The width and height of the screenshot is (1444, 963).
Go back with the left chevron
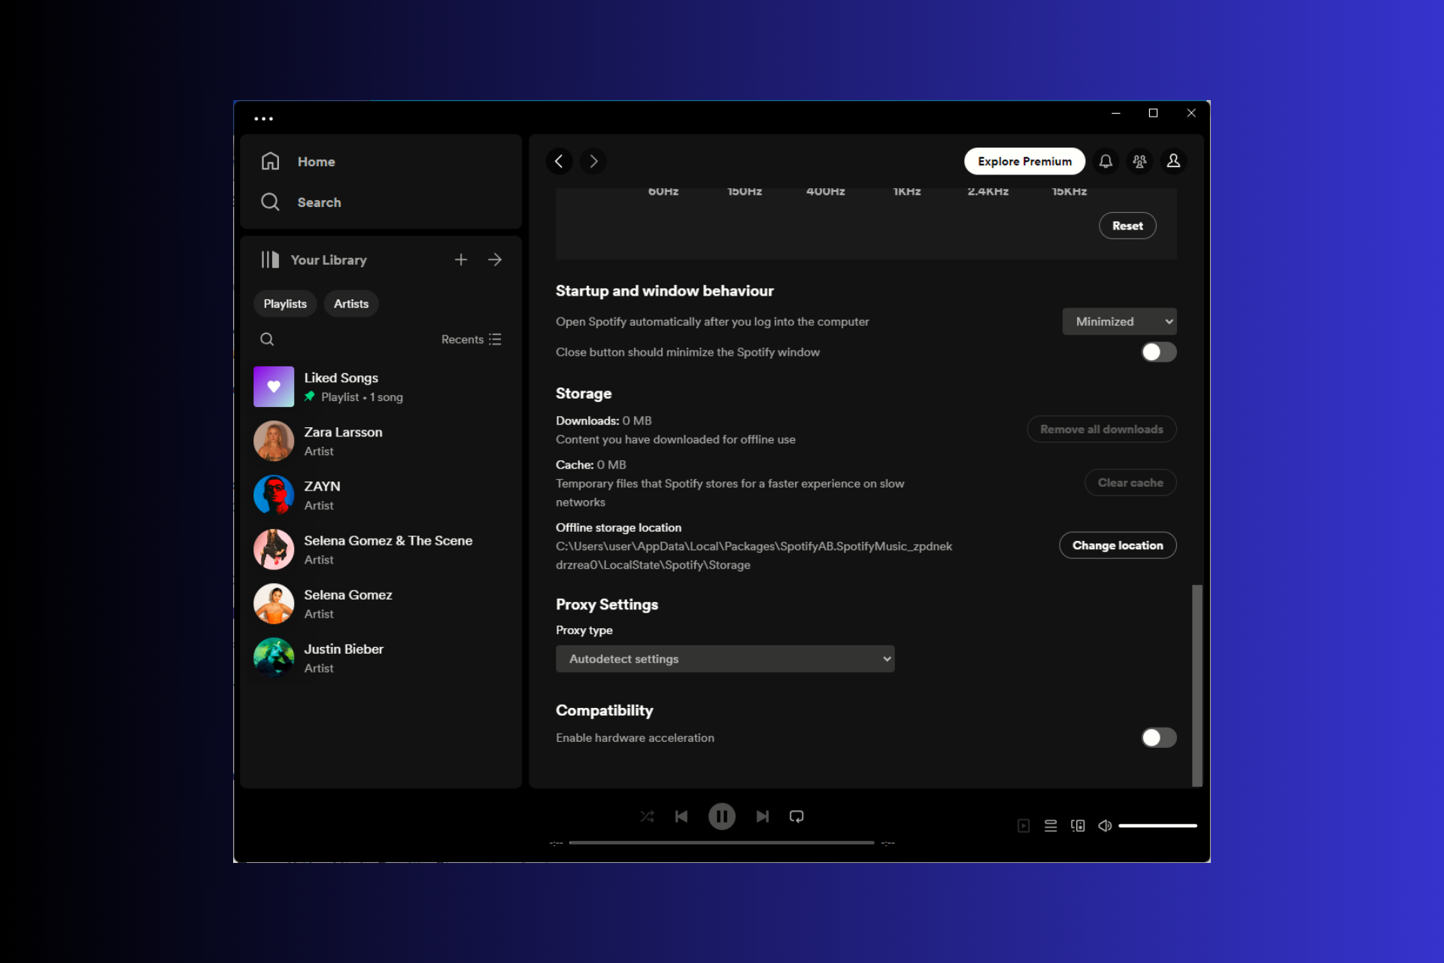[559, 161]
